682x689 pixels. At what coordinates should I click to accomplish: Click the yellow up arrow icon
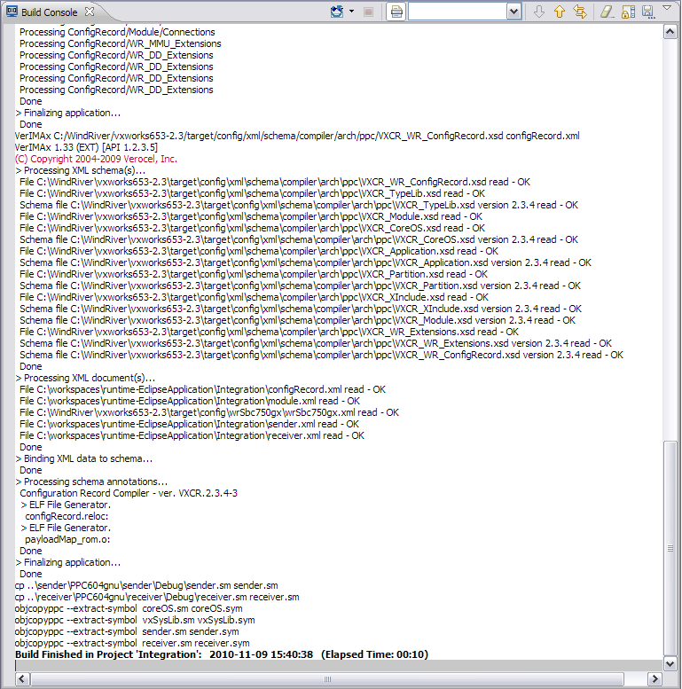point(560,12)
